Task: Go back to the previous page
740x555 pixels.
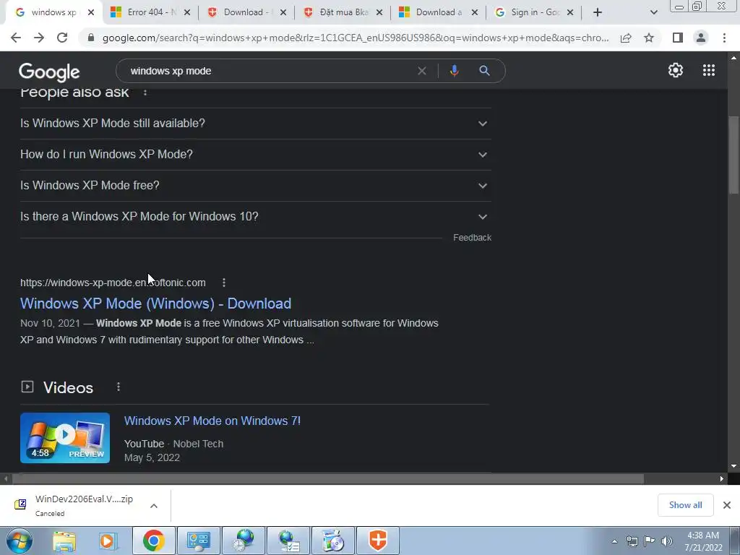Action: (x=16, y=38)
